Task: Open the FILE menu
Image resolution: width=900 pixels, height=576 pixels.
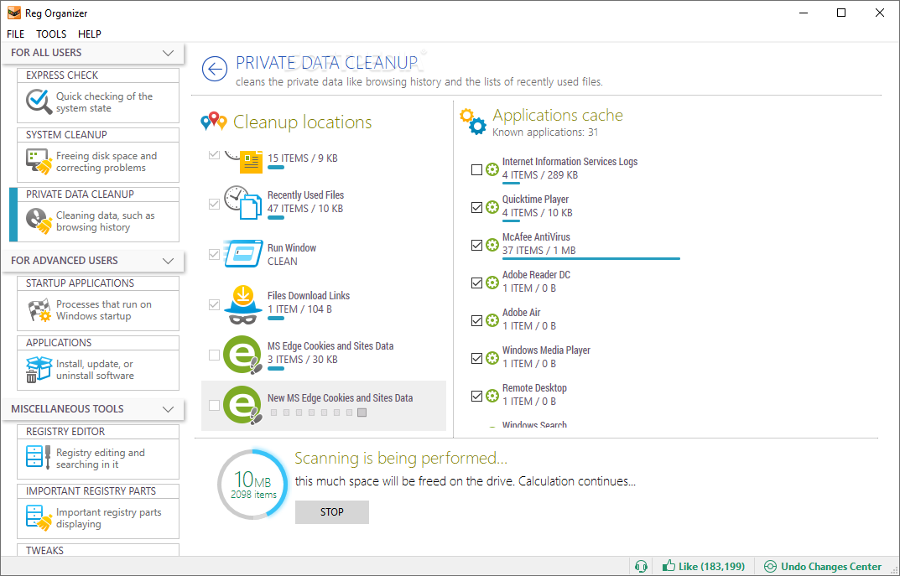Action: 15,34
